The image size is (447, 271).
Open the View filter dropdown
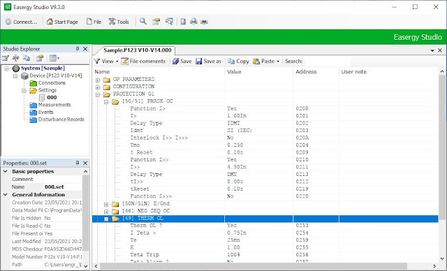click(x=106, y=61)
